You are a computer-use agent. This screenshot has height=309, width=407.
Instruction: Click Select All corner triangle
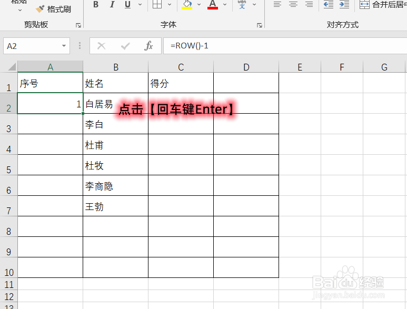(12, 67)
